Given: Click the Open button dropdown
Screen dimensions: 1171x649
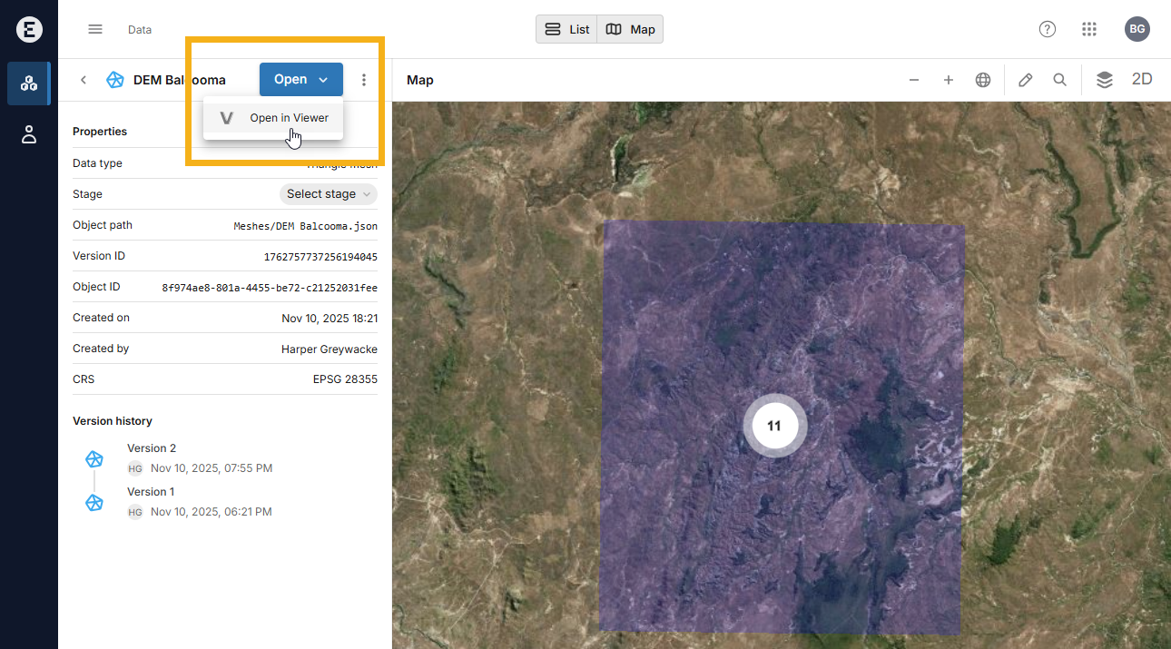Looking at the screenshot, I should pos(300,80).
